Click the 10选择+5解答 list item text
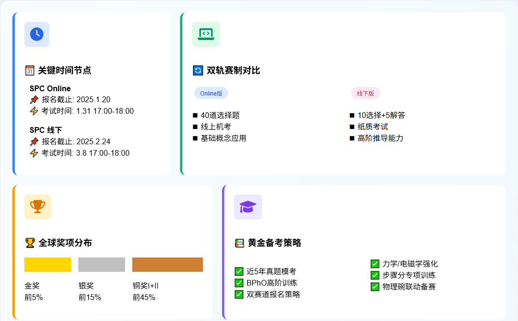This screenshot has width=518, height=321. click(x=381, y=116)
